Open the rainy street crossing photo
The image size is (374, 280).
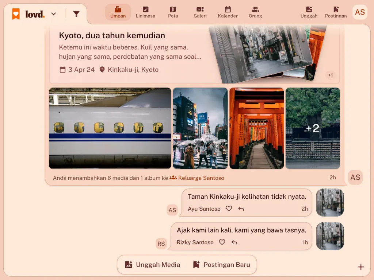[x=201, y=128]
